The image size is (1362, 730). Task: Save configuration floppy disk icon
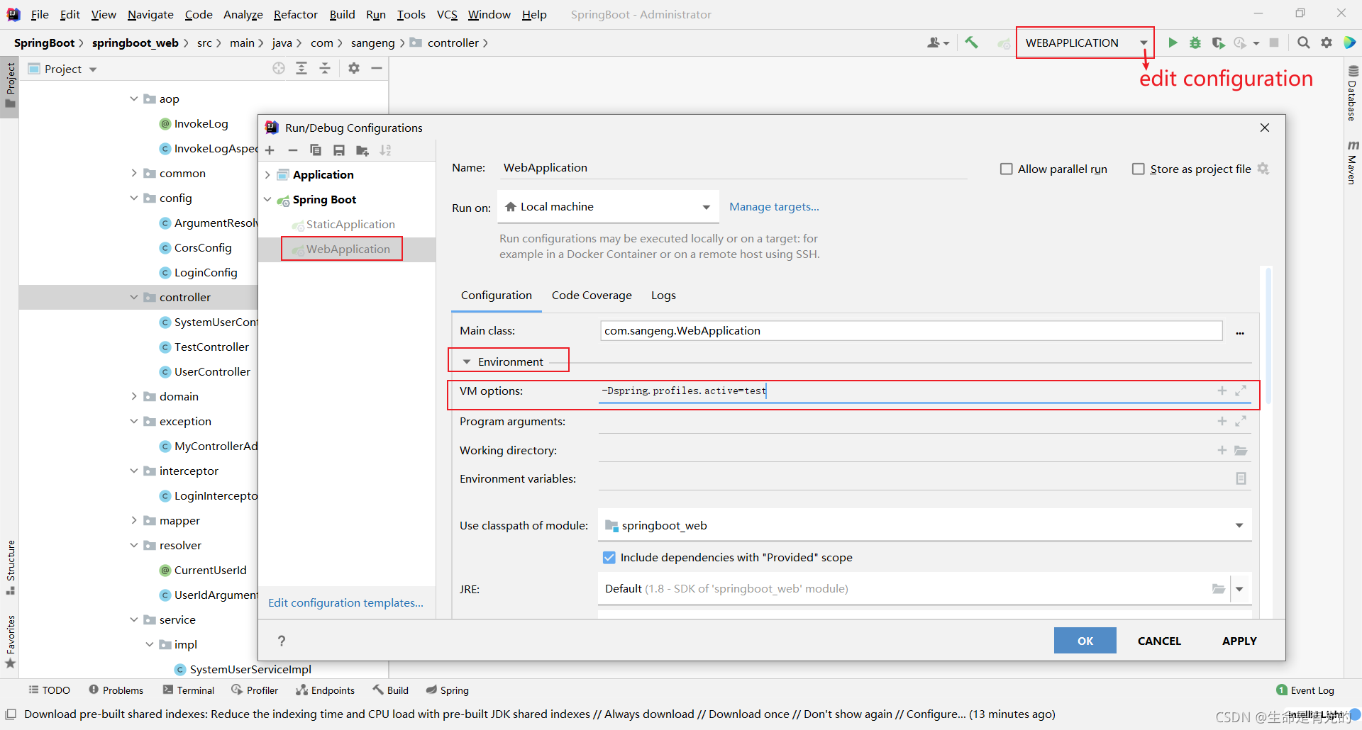[x=339, y=150]
